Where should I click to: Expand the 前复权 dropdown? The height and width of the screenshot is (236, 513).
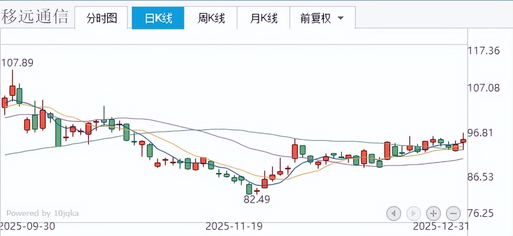[x=322, y=18]
